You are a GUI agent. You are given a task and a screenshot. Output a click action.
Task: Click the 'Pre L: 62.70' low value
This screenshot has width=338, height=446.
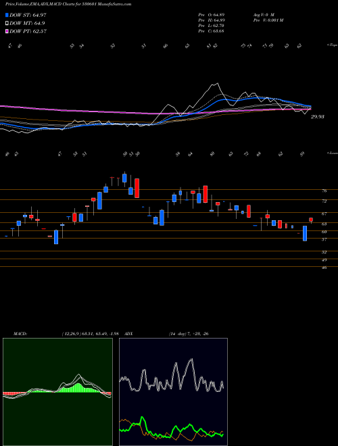pos(211,25)
